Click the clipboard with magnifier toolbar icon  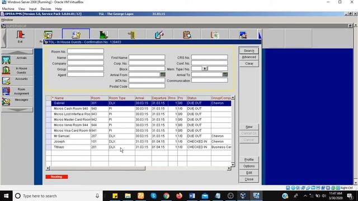[x=187, y=35]
